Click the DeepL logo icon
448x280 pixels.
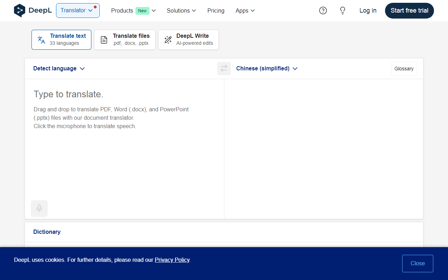[x=20, y=10]
